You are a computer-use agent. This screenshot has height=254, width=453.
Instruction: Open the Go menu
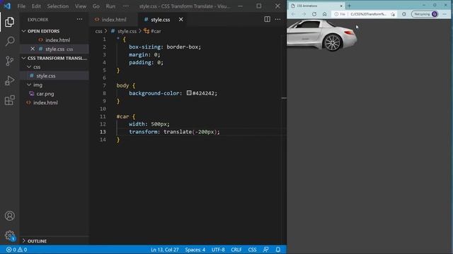pos(96,6)
